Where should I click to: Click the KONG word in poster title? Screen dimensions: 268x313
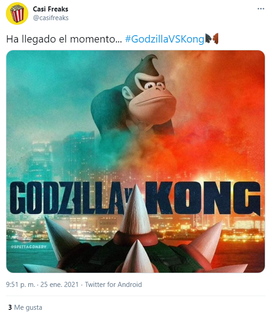(203, 198)
